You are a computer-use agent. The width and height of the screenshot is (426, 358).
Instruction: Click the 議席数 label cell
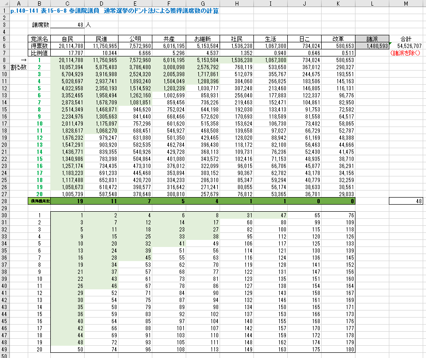[x=40, y=25]
